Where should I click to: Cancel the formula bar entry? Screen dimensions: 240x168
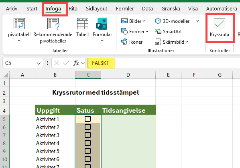click(x=57, y=63)
